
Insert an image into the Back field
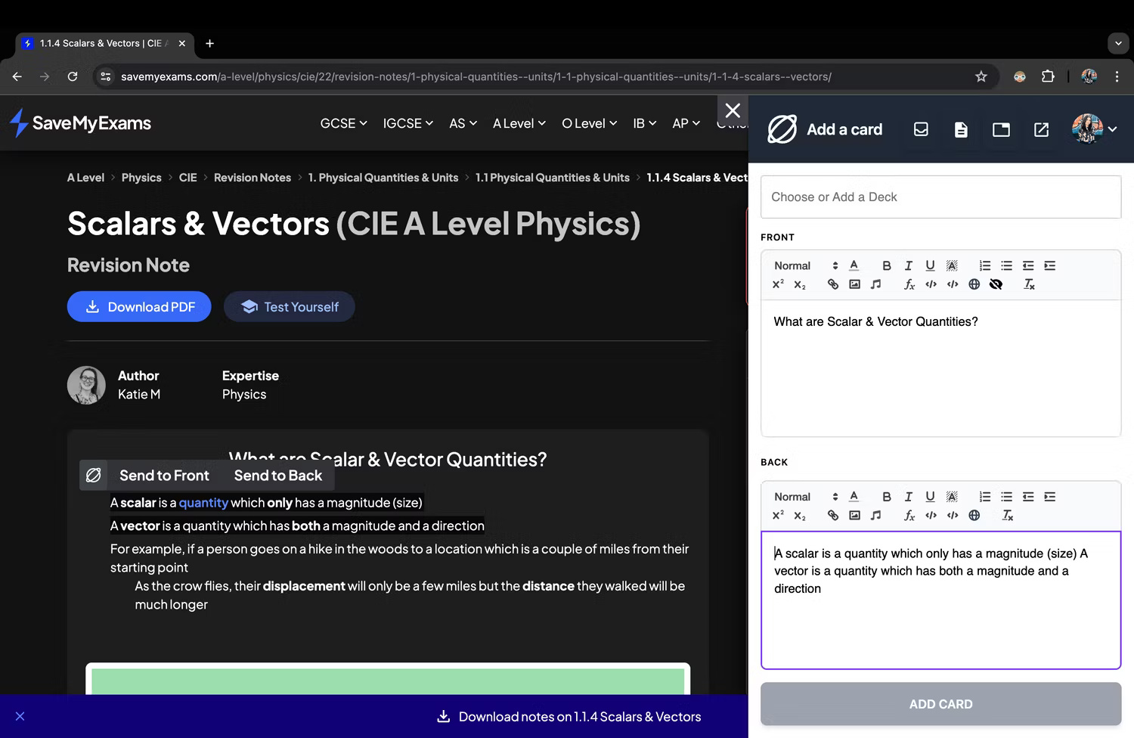[x=855, y=515]
